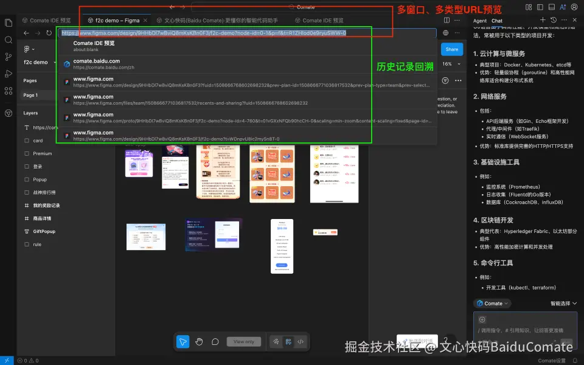Open the 16% zoom level dropdown

(x=451, y=64)
